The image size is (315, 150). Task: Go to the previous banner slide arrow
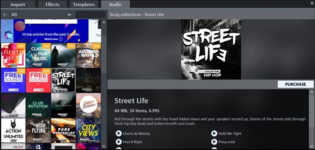coord(5,21)
